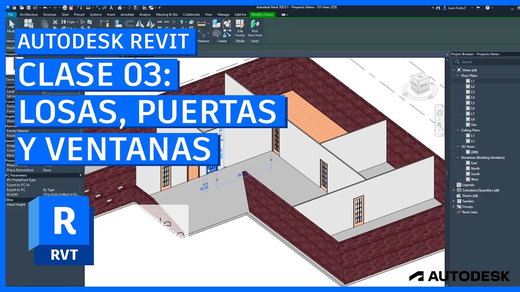Open the Annotate ribbon tab
The image size is (520, 292).
(x=127, y=15)
